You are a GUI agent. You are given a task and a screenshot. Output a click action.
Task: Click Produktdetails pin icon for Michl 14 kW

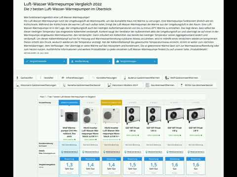pos(83,152)
